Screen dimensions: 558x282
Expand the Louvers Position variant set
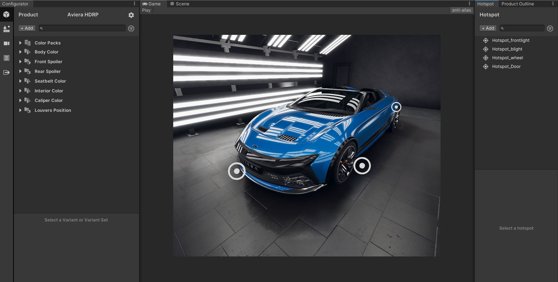click(x=20, y=110)
